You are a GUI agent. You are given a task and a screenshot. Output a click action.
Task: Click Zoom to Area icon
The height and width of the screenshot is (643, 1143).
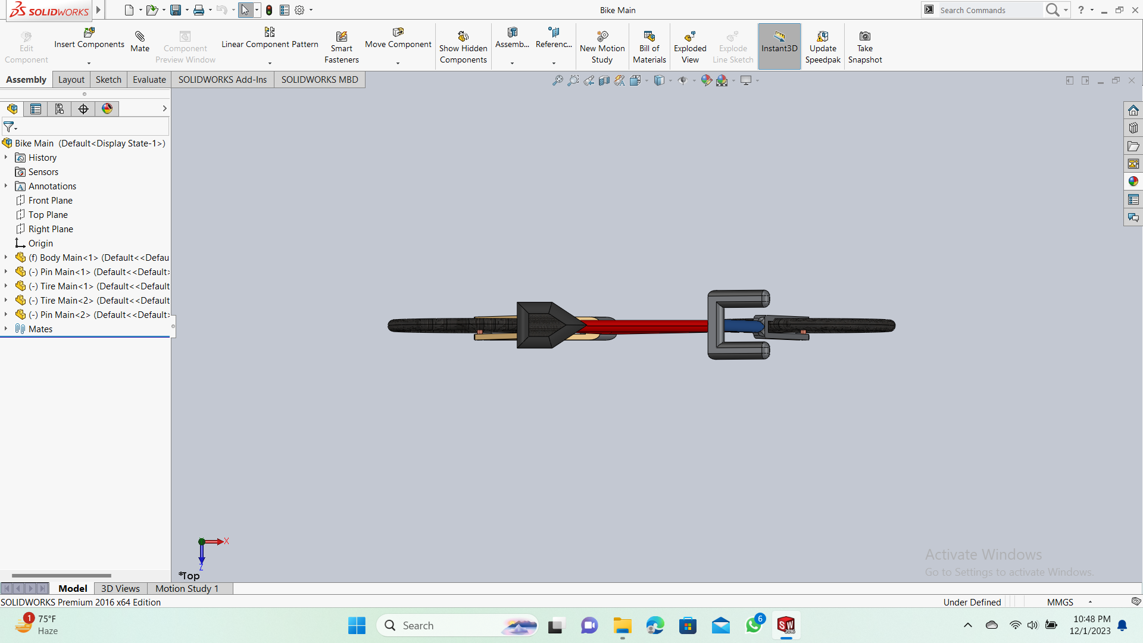tap(573, 80)
